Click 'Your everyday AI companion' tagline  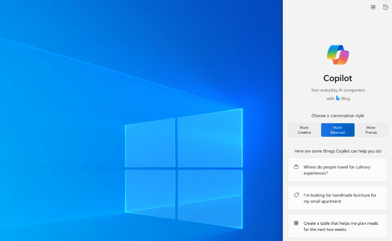(x=338, y=90)
